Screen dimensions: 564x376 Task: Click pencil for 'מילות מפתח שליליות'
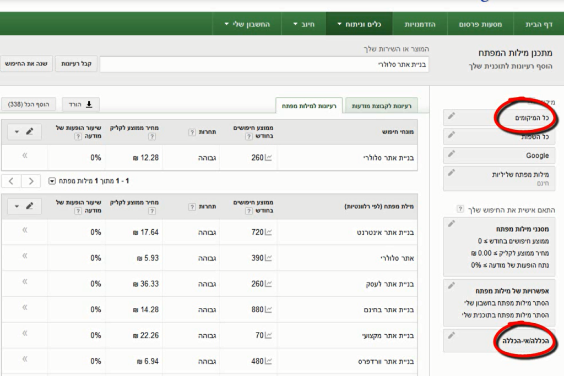(452, 173)
